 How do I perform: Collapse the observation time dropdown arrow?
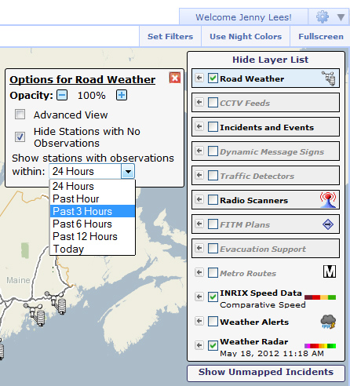tap(128, 172)
